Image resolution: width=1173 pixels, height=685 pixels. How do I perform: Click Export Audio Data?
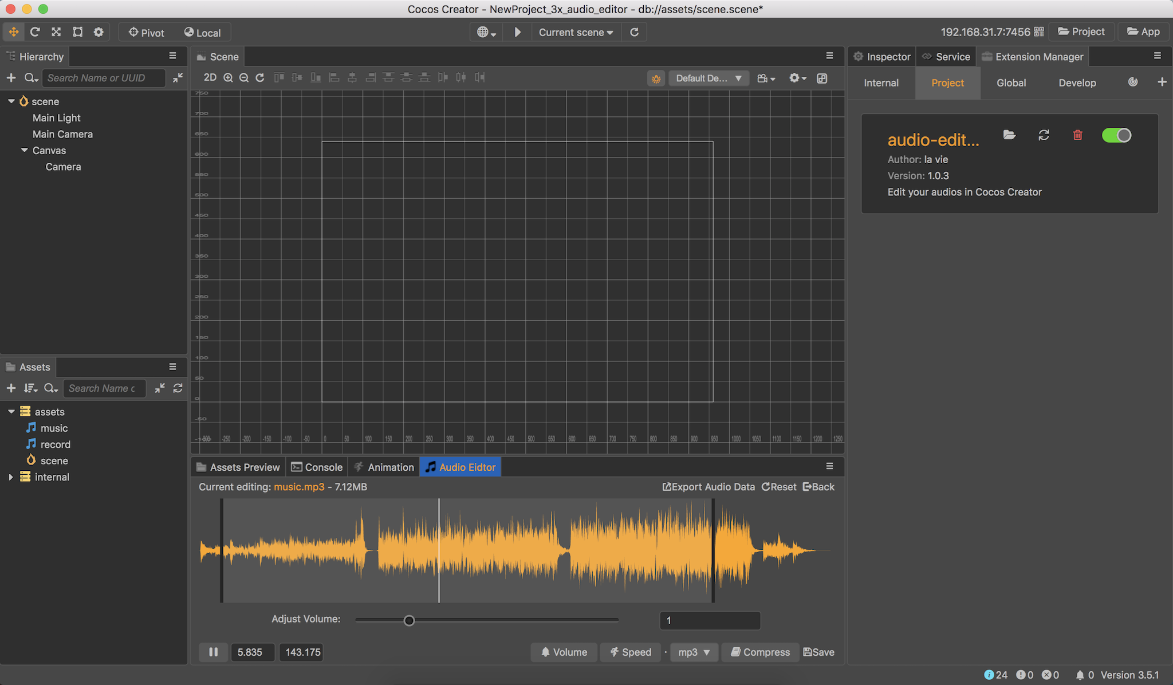pyautogui.click(x=708, y=487)
